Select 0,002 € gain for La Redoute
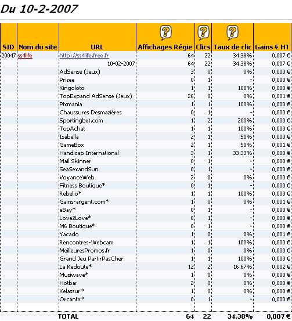Viewport: 292px width, 321px height. click(281, 267)
